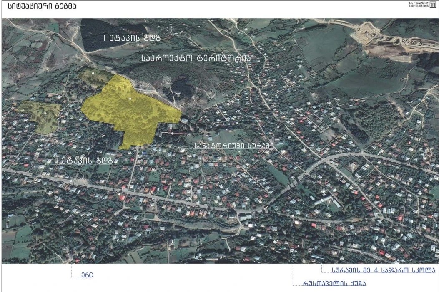The image size is (439, 292).
Task: Click the 'I ეტაპის გდგ' label
Action: coord(132,38)
